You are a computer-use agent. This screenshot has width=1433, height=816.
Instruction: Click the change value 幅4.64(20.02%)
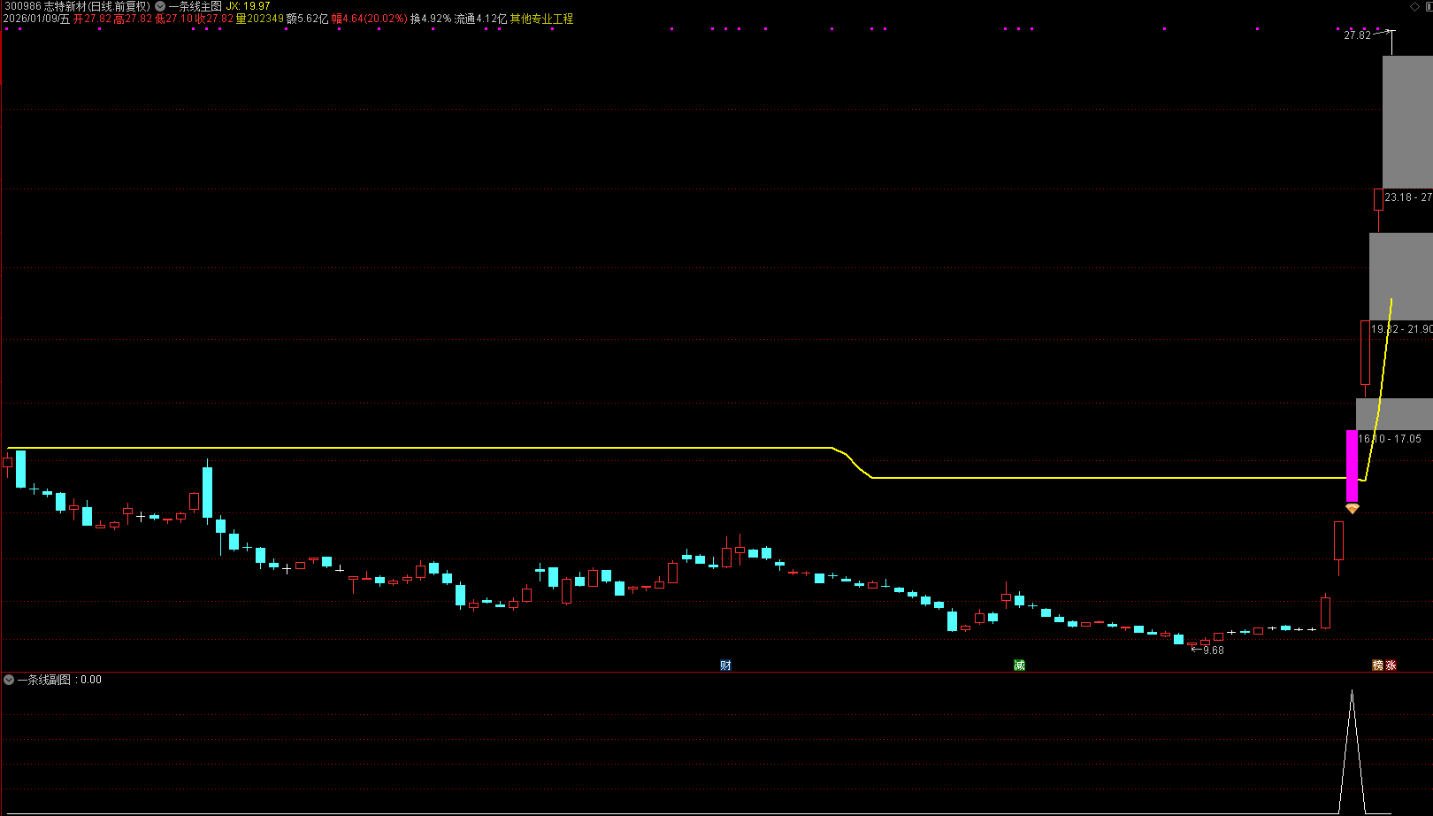pyautogui.click(x=370, y=19)
